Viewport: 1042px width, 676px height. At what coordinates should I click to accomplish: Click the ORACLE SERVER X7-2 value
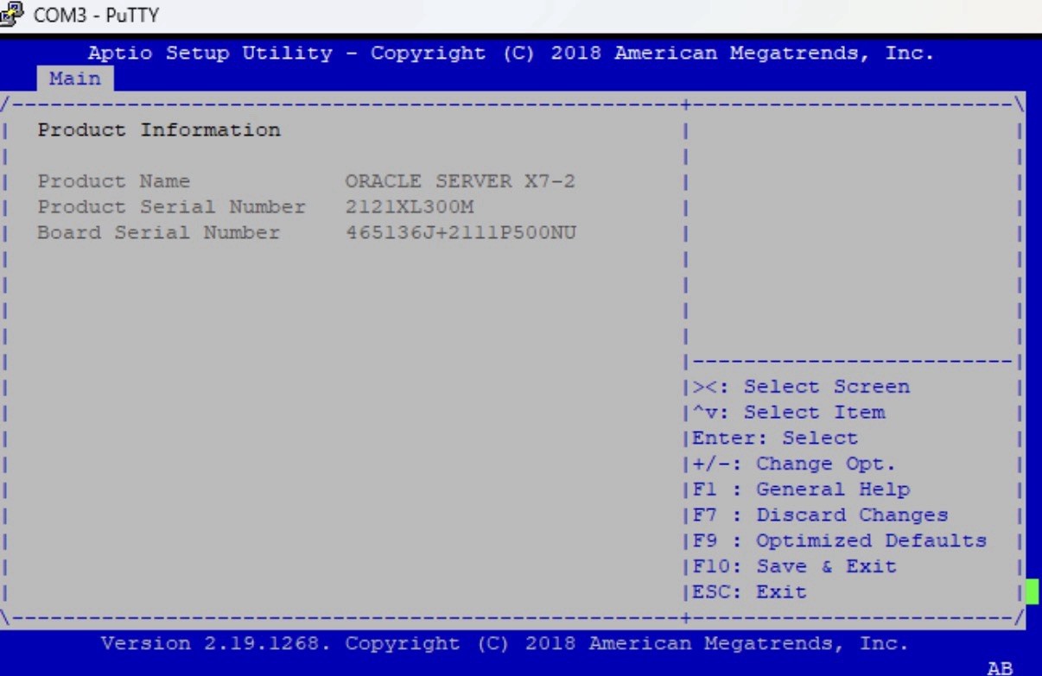pyautogui.click(x=461, y=182)
